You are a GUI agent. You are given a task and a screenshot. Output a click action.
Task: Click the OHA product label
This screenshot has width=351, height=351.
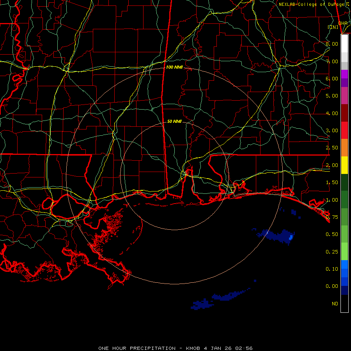(x=343, y=23)
